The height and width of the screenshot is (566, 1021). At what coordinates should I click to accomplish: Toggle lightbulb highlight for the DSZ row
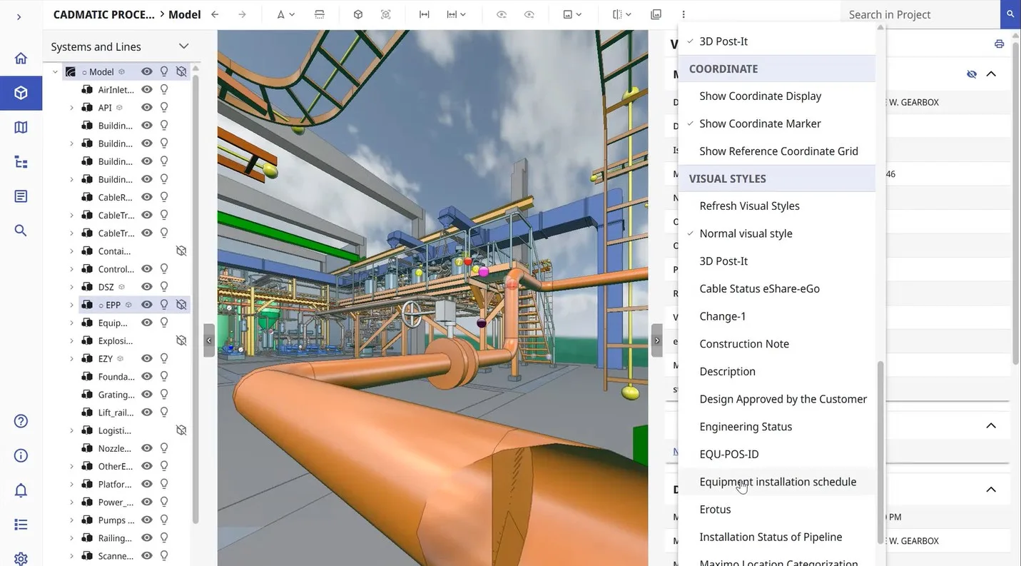point(164,287)
